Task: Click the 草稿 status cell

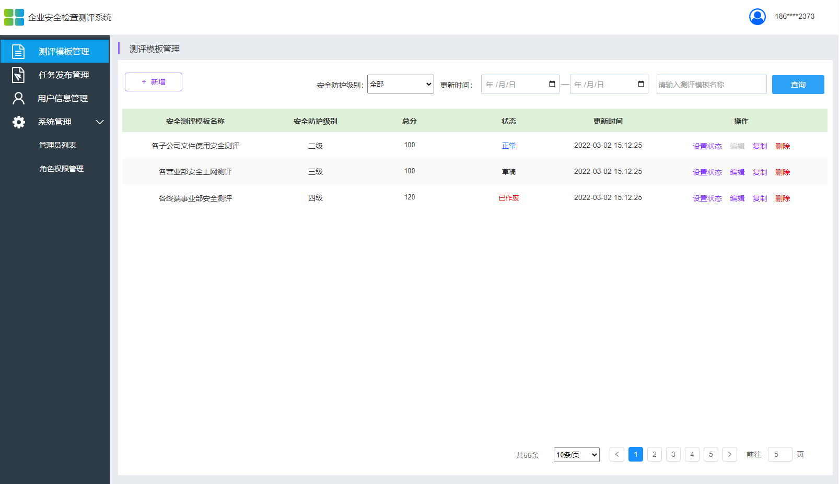Action: tap(509, 172)
